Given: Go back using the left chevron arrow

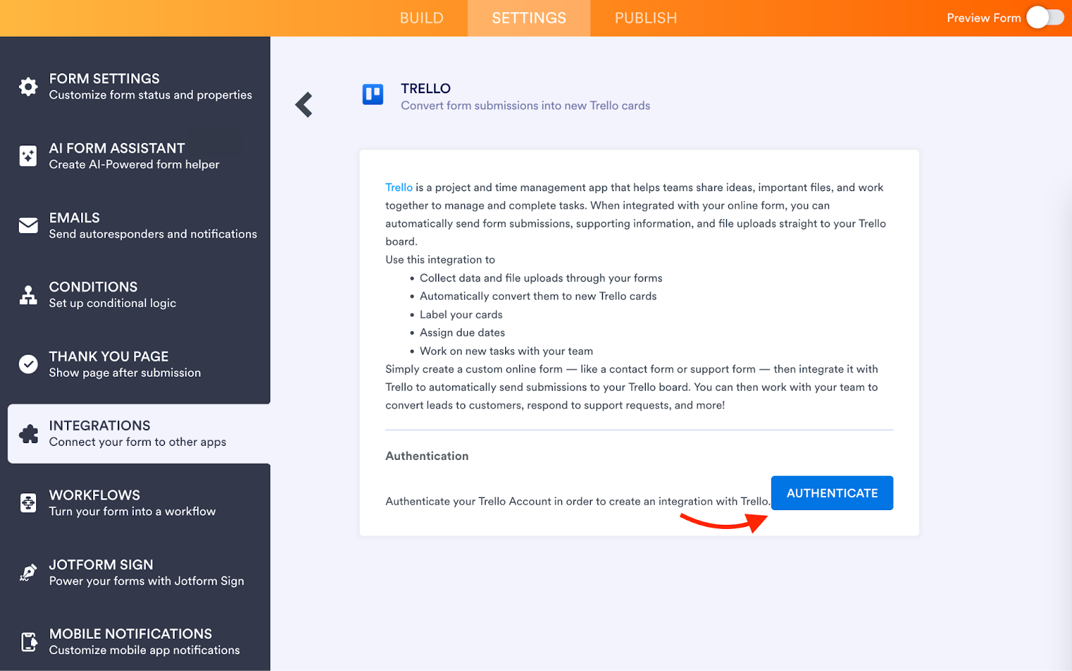Looking at the screenshot, I should (304, 105).
